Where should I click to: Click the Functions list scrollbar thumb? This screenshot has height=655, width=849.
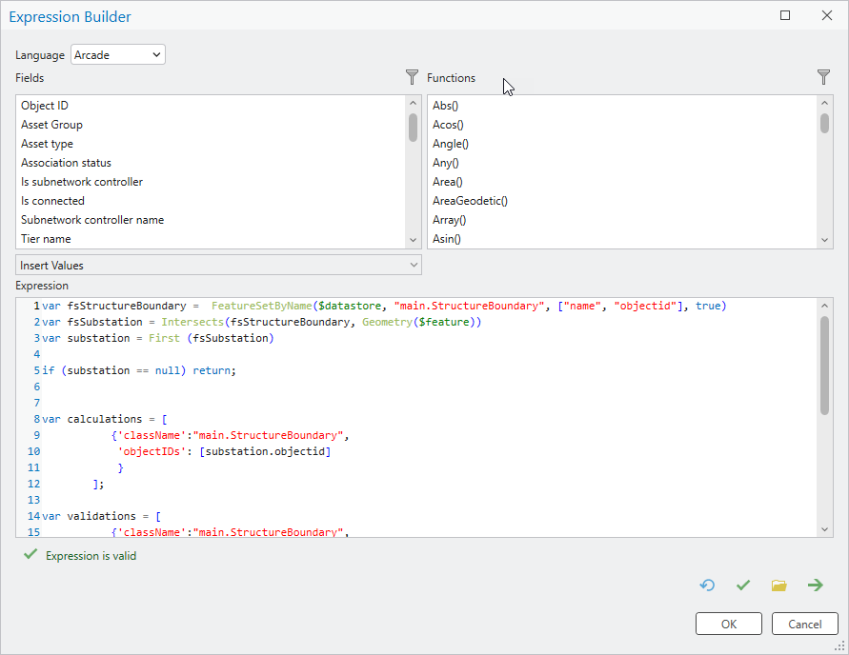(824, 123)
